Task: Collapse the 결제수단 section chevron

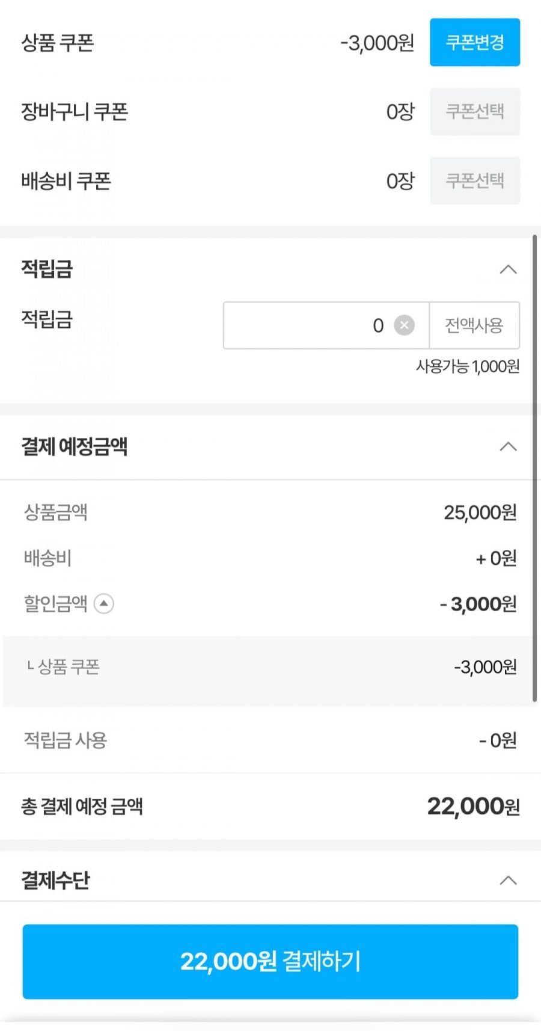Action: tap(508, 881)
